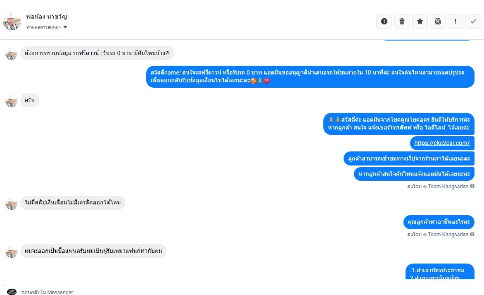The width and height of the screenshot is (484, 295).
Task: Mark conversation as spam with octagon icon
Action: 384,22
